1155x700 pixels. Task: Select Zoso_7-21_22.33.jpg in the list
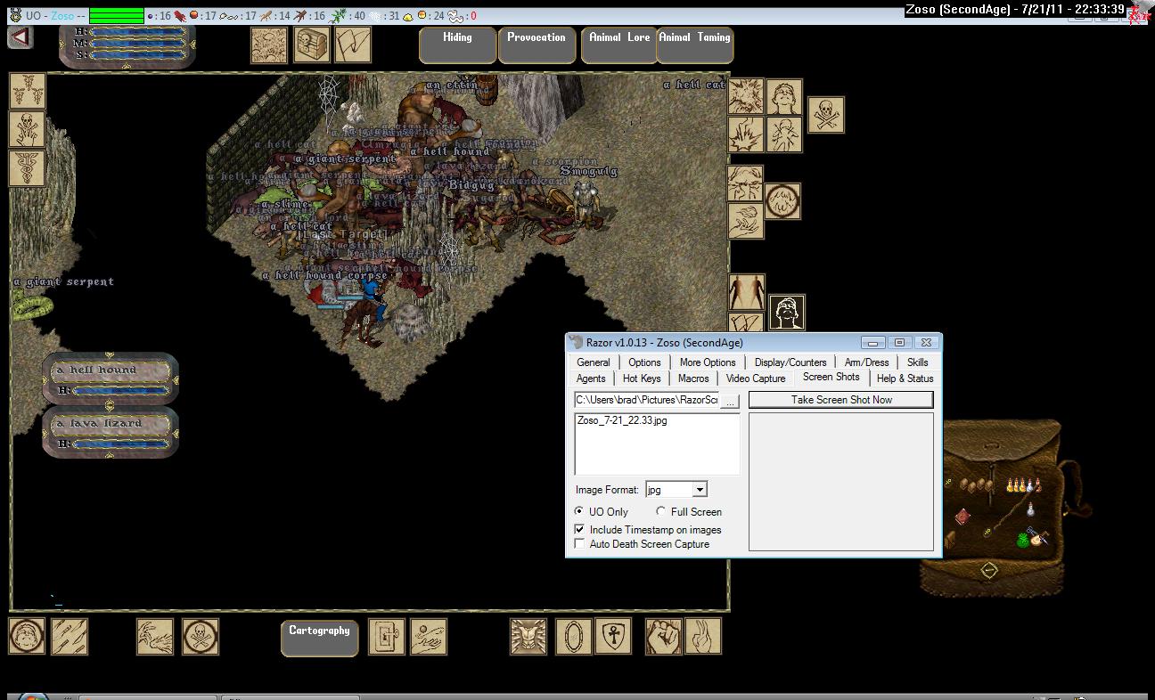click(x=622, y=420)
